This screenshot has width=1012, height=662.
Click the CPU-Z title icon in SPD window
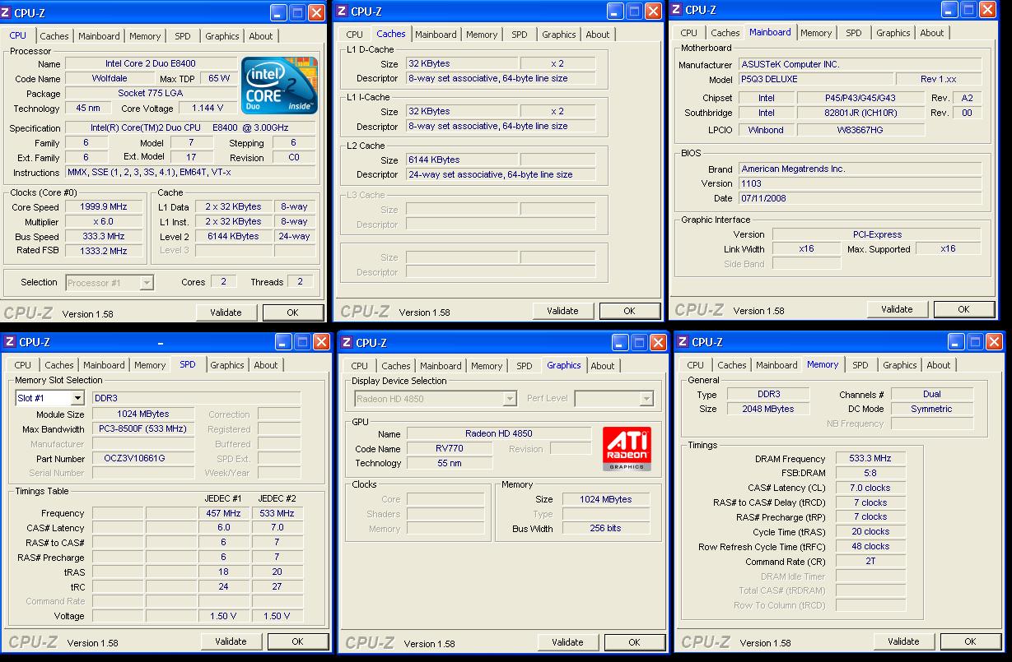11,342
